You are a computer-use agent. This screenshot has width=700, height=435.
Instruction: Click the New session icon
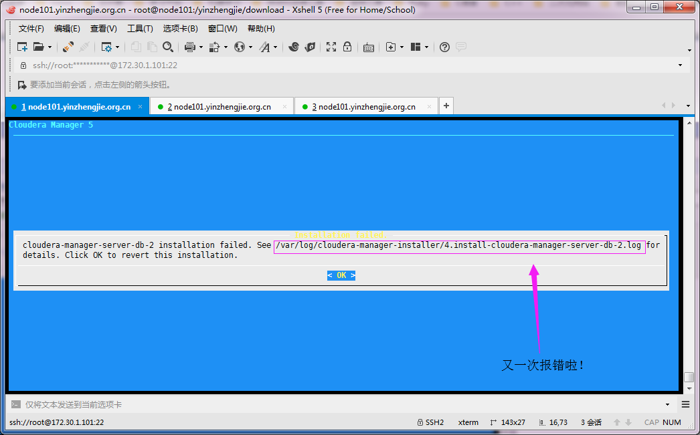(22, 47)
